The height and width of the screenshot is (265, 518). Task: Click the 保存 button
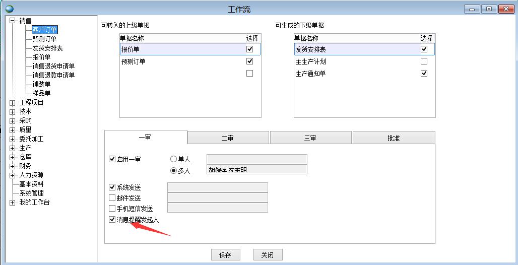pos(225,255)
